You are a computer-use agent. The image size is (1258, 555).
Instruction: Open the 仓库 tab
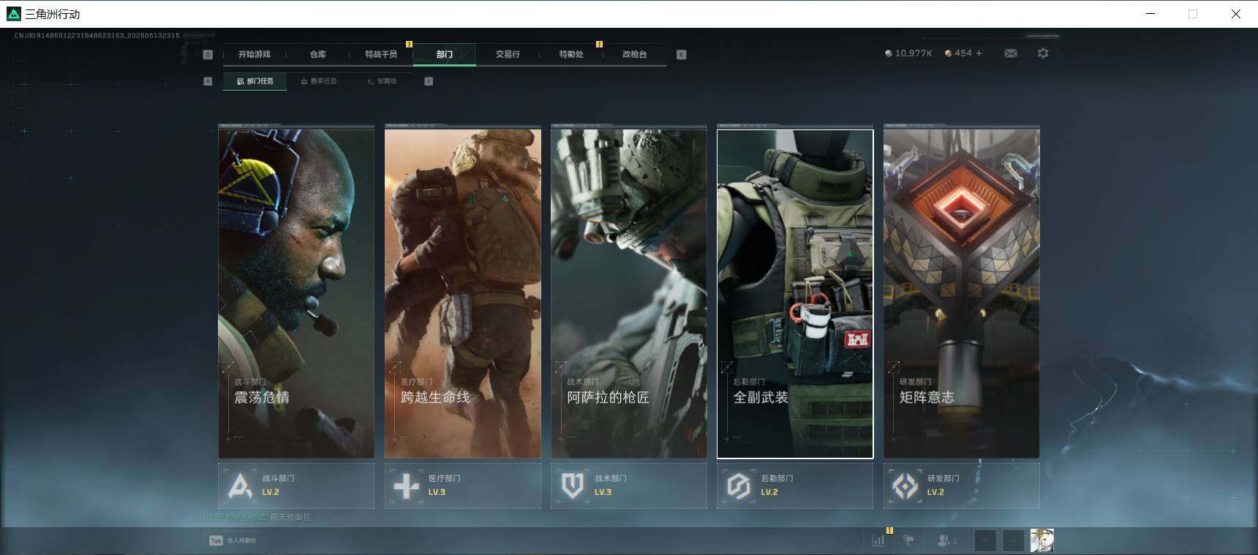click(317, 54)
